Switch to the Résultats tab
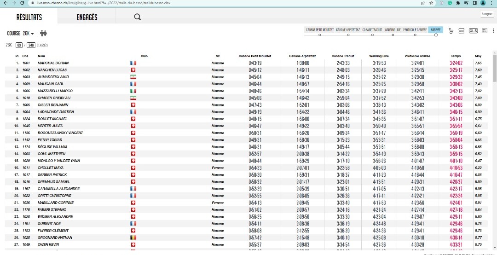Screen dimensions: 497x255 (x=29, y=17)
